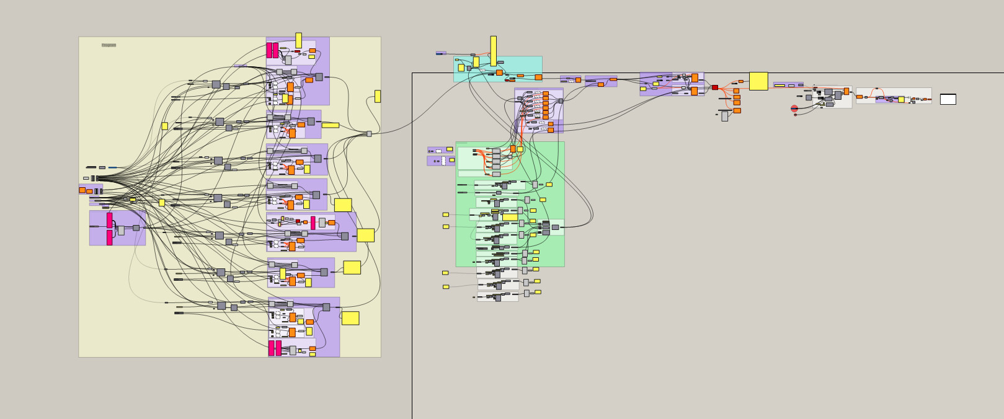Select the small red component before orange stack
Screen dimensions: 1004x419
click(x=715, y=87)
